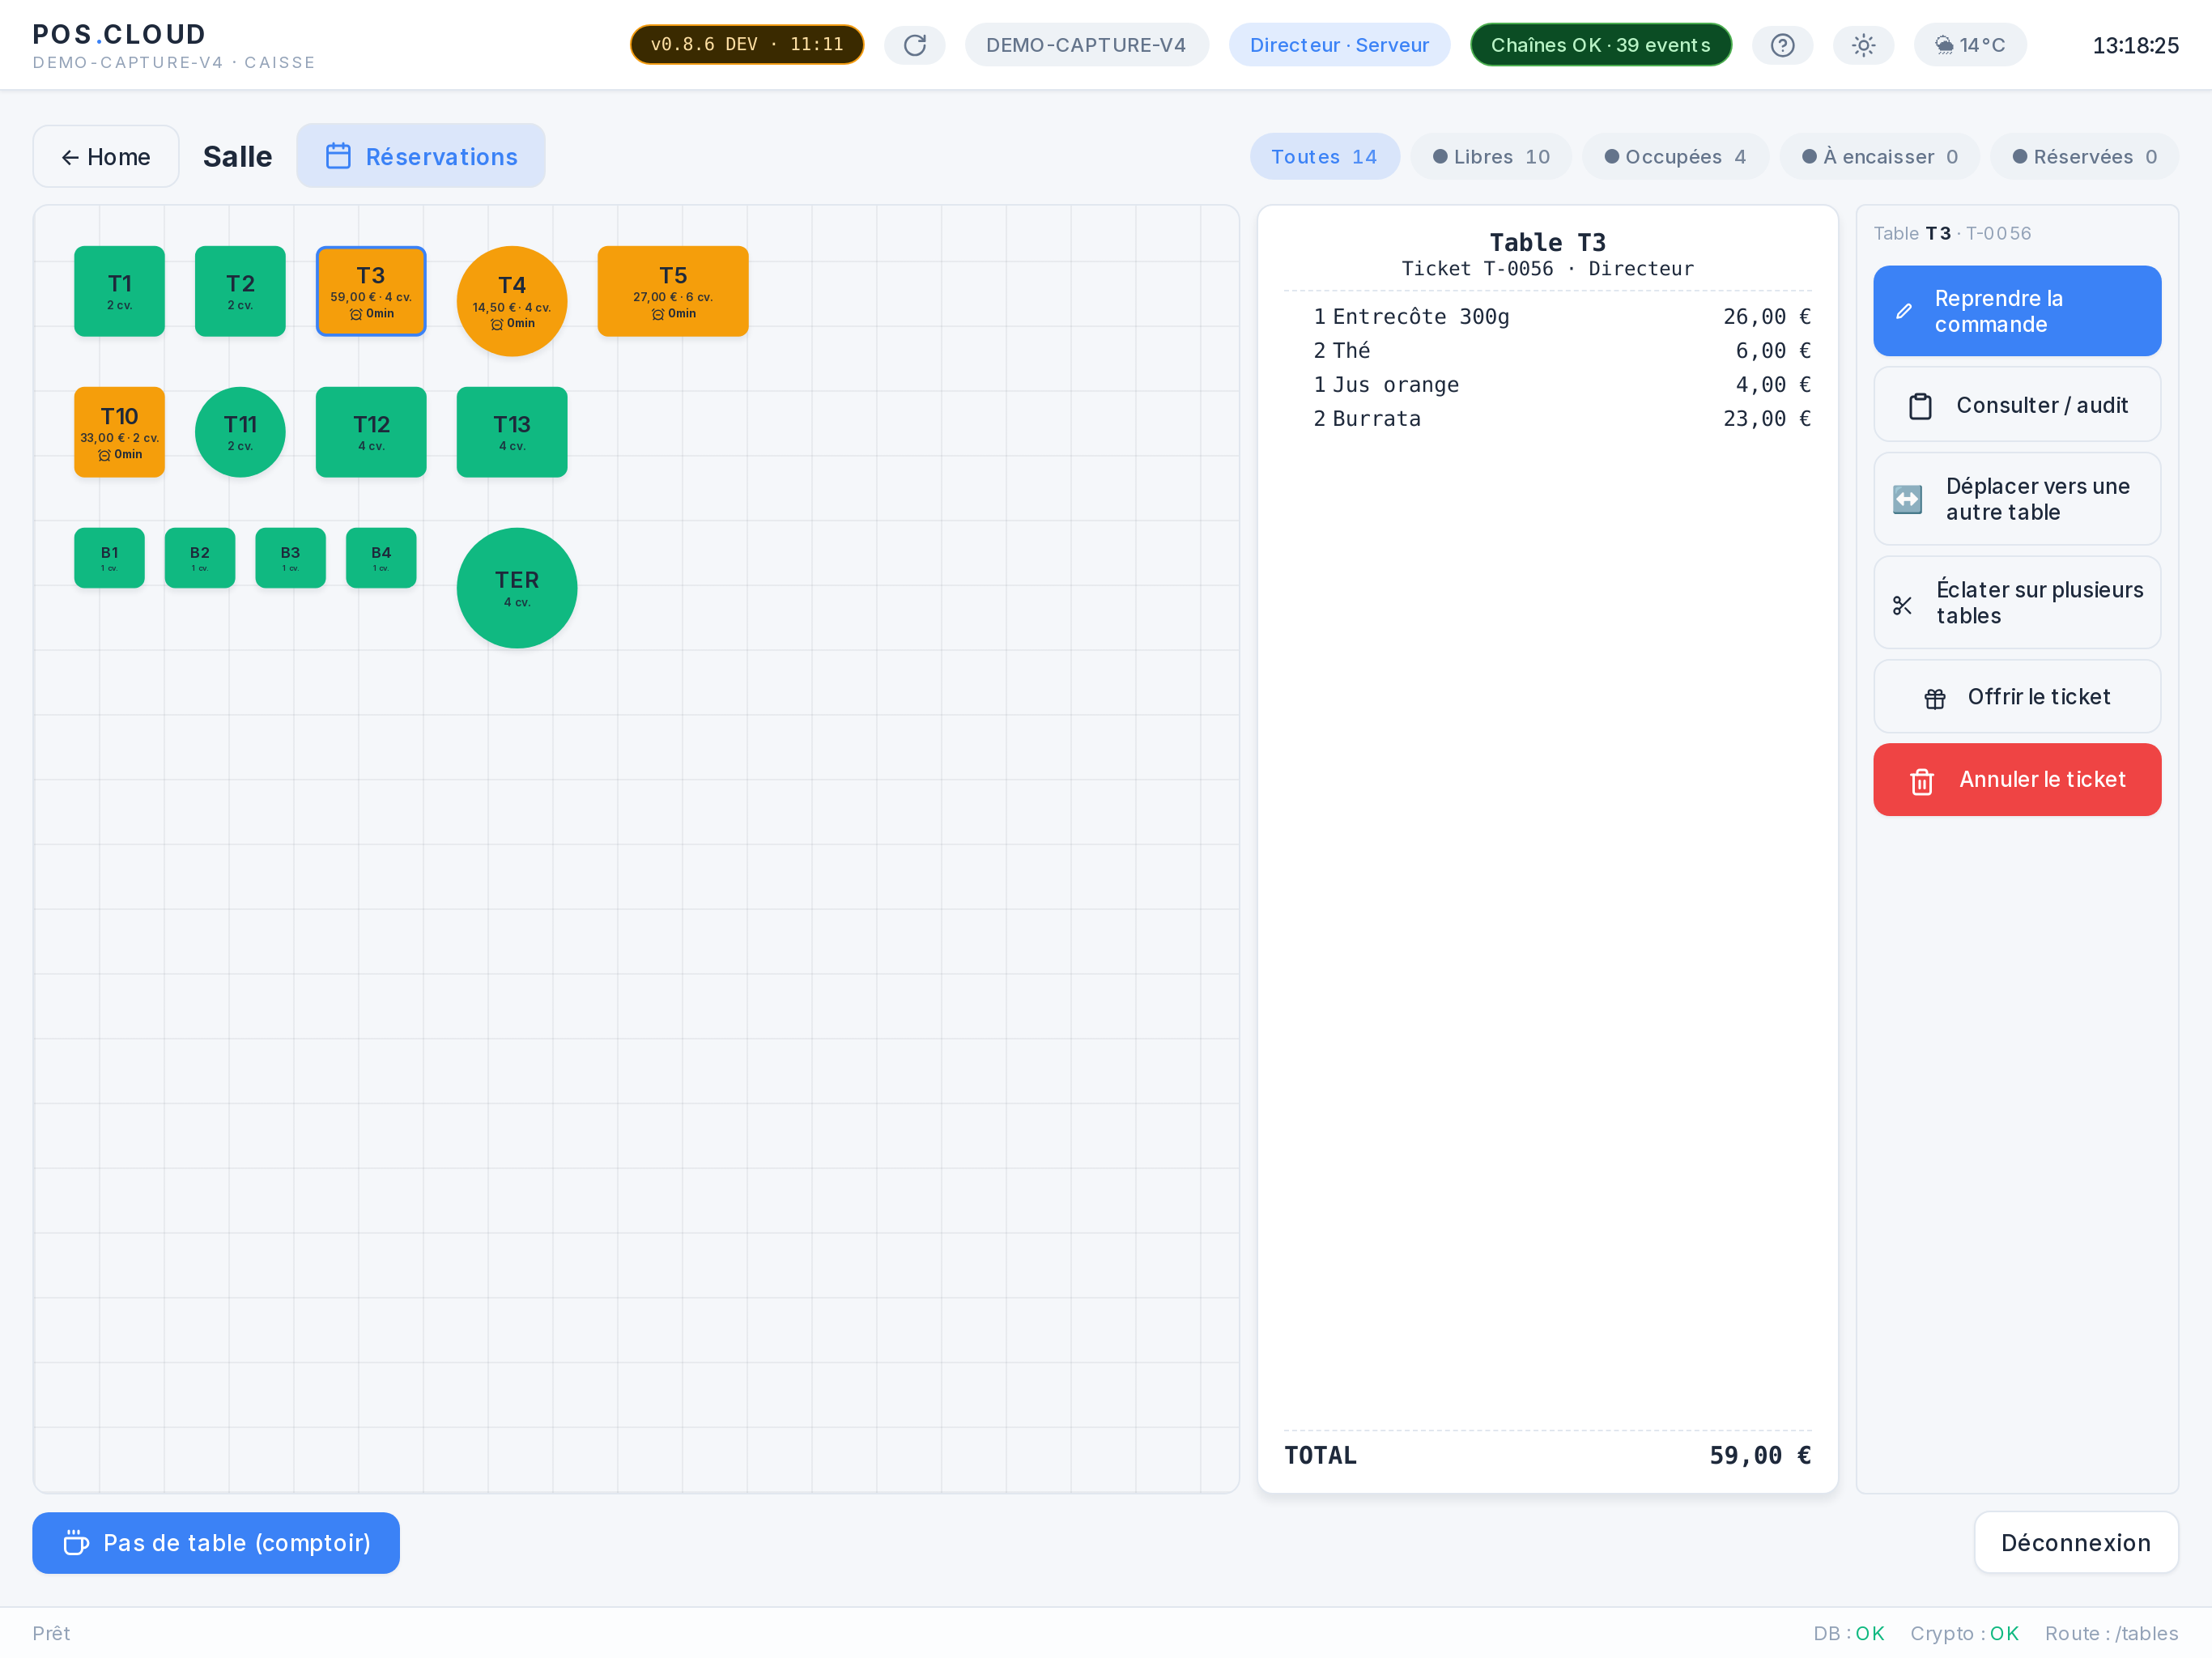Filter tables by À encaisser 0

click(x=1879, y=157)
